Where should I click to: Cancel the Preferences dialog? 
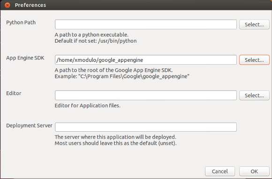click(x=220, y=171)
